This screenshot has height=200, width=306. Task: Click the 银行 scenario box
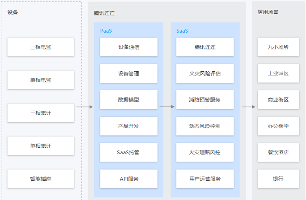278,179
